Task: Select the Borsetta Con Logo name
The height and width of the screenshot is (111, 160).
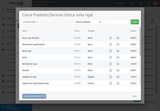Action: pyautogui.click(x=29, y=64)
